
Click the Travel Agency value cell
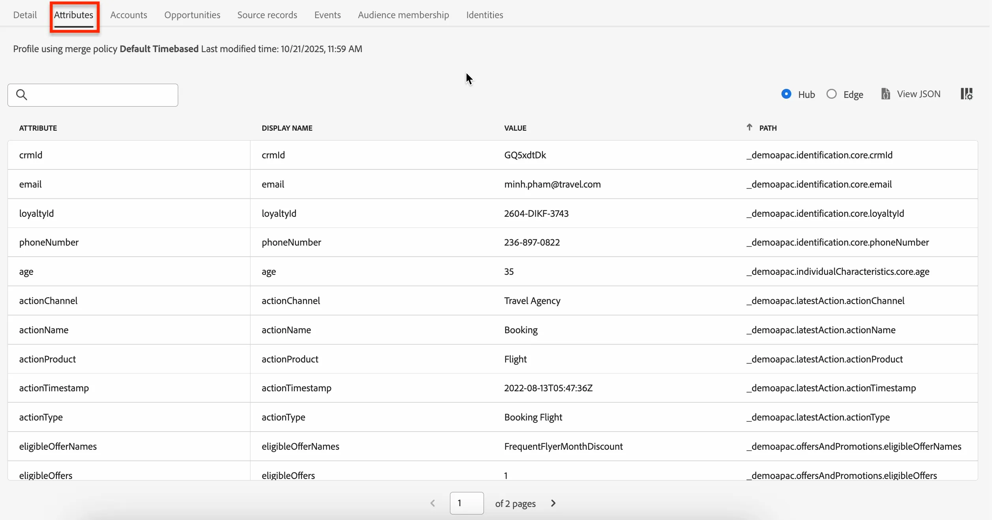532,301
